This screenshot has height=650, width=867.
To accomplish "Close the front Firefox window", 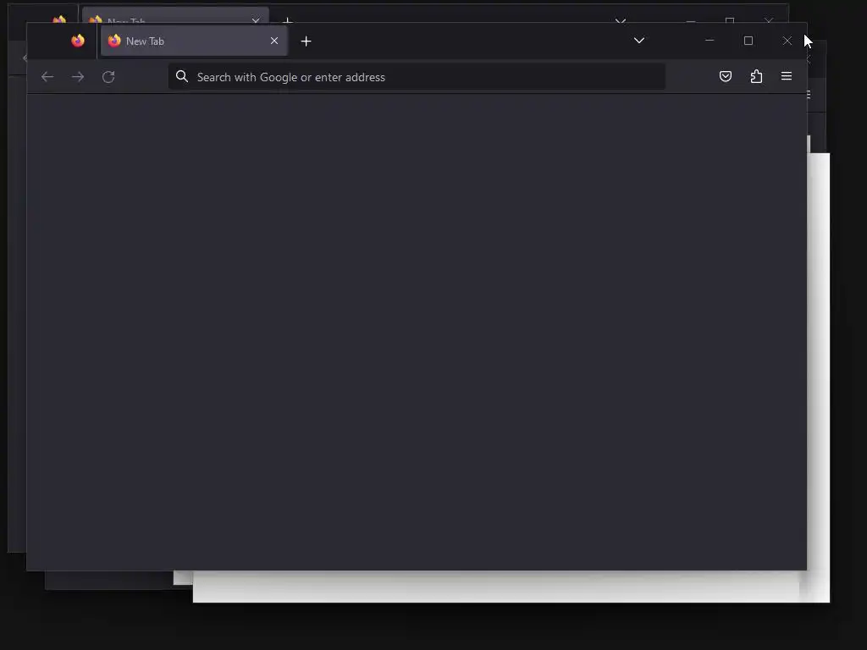I will pyautogui.click(x=787, y=41).
